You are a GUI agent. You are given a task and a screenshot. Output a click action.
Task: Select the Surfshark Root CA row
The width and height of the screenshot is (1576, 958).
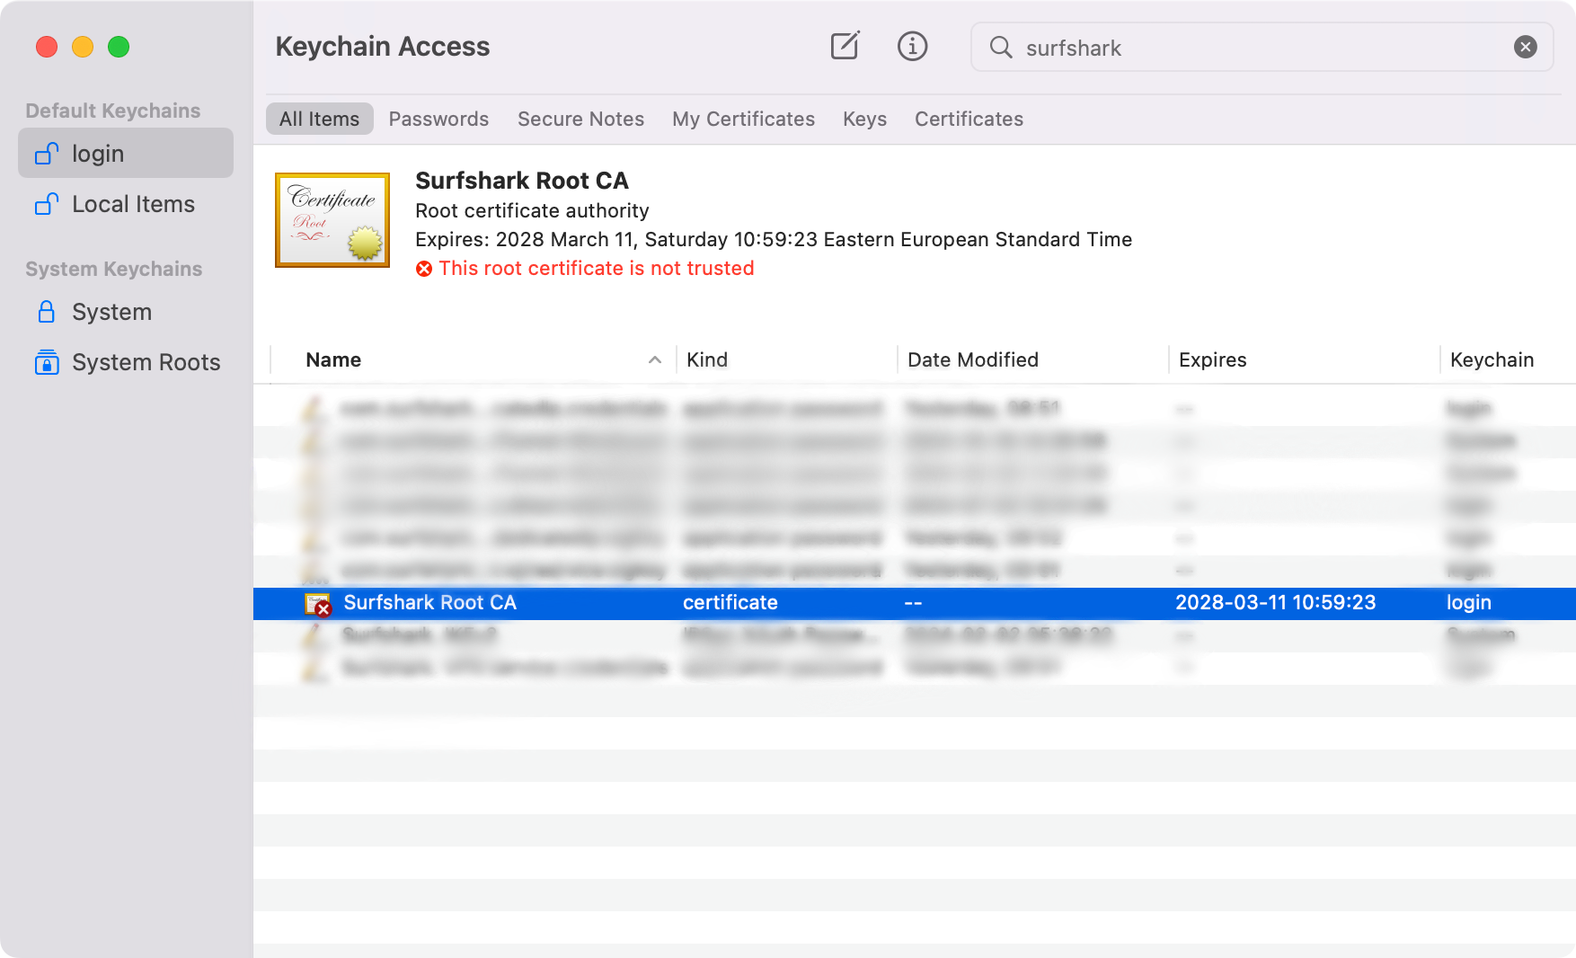point(915,603)
